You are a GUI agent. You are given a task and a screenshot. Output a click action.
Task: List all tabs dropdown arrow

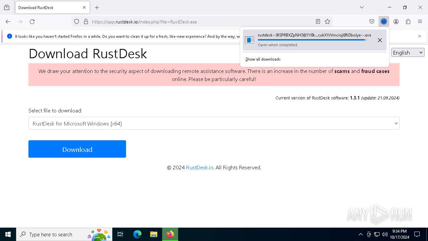(x=362, y=7)
